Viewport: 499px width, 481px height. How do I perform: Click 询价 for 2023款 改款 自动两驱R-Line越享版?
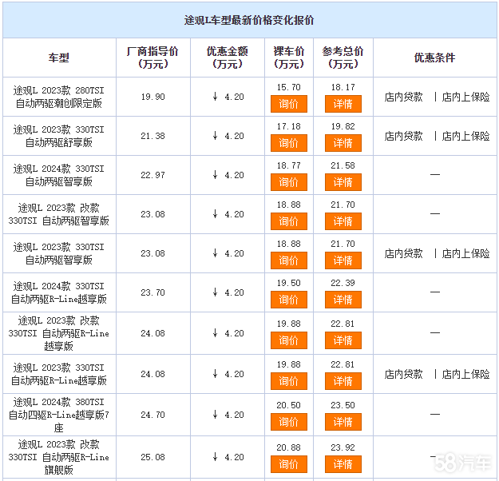coord(289,340)
